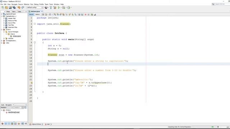Image resolution: width=230 pixels, height=129 pixels.
Task: Expand the JavaApplication1 project
Action: click(1, 40)
